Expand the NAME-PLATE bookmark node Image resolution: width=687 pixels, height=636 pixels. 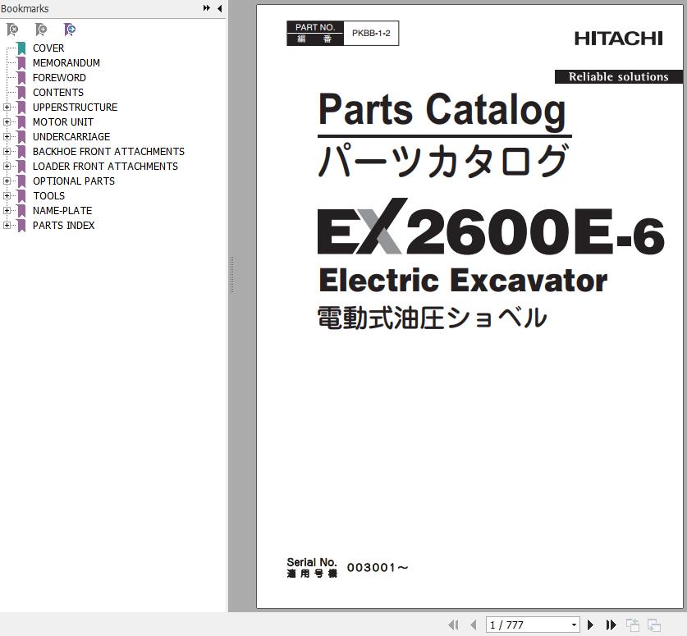[x=7, y=211]
